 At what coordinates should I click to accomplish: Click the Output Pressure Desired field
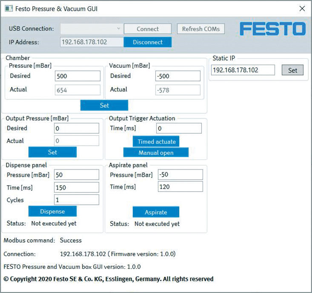coord(76,128)
